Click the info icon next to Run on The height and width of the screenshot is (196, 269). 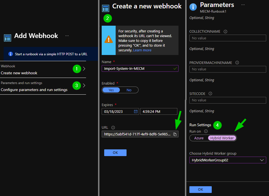click(x=206, y=131)
